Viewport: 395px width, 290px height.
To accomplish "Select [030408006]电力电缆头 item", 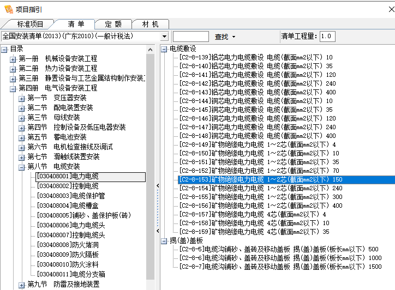I will click(x=71, y=225).
